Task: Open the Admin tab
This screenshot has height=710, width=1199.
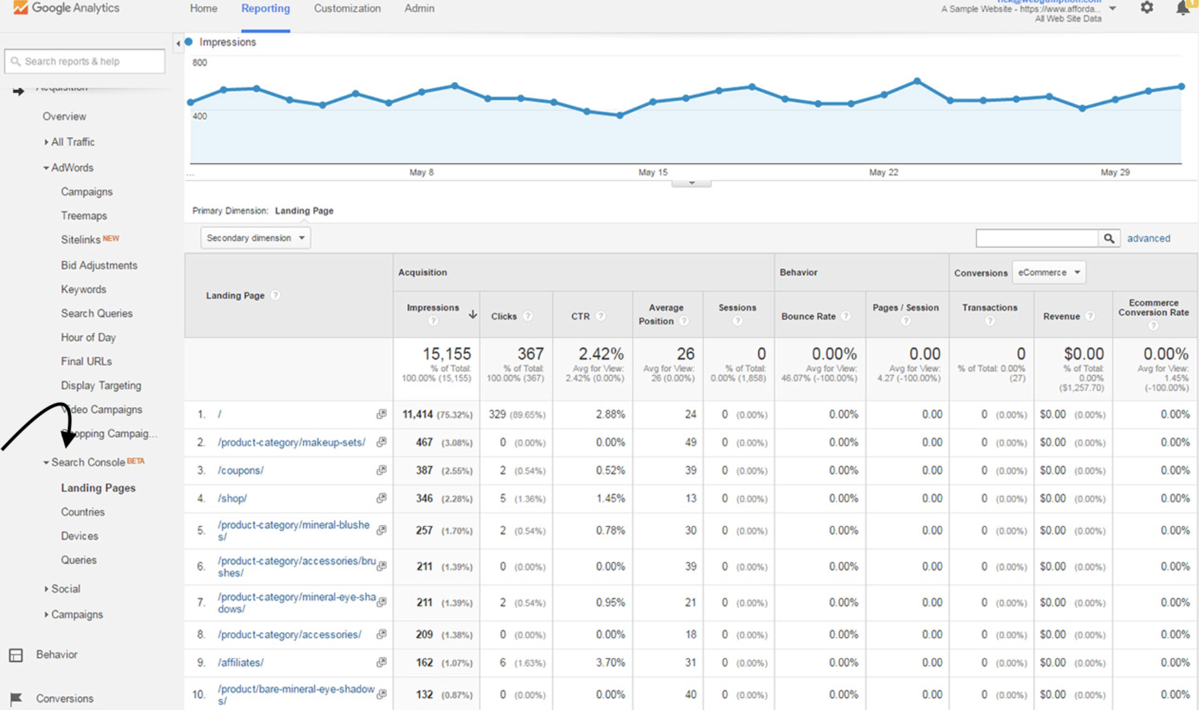Action: (419, 9)
